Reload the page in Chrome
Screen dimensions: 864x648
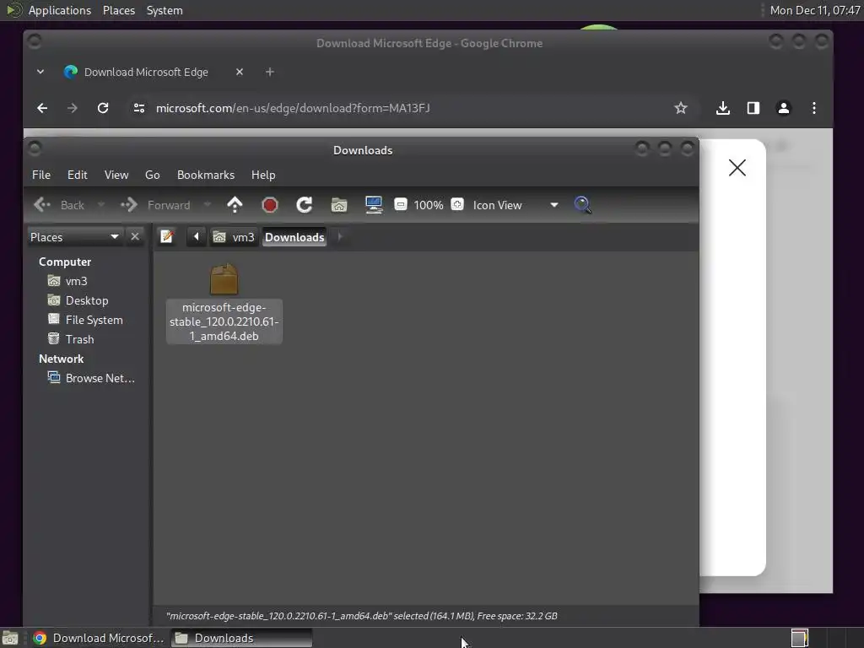click(103, 108)
